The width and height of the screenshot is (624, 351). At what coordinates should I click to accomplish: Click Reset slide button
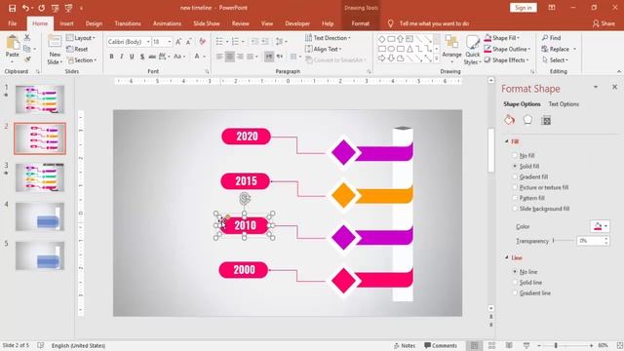pyautogui.click(x=77, y=49)
